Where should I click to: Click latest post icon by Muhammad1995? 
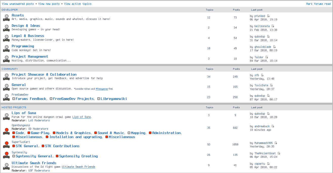click(276, 143)
